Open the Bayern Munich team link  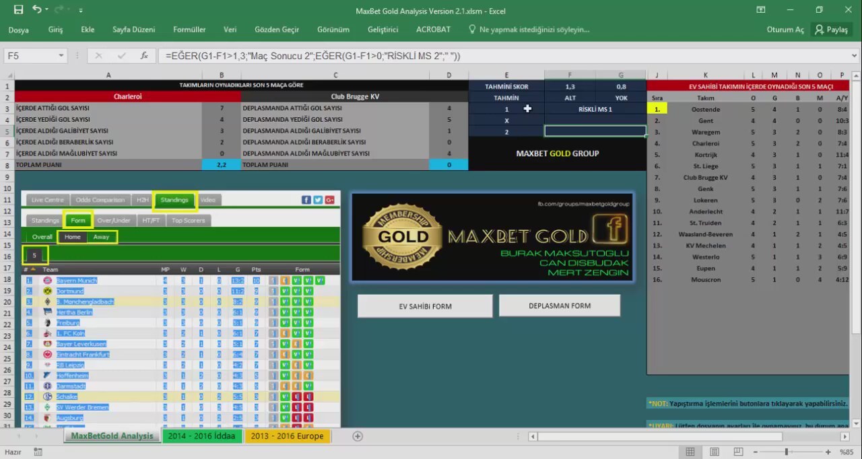pyautogui.click(x=77, y=281)
